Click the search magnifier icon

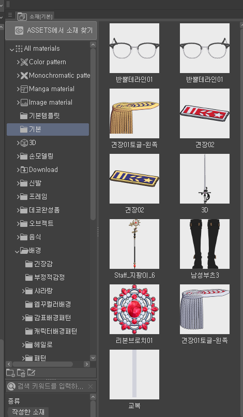point(11,386)
